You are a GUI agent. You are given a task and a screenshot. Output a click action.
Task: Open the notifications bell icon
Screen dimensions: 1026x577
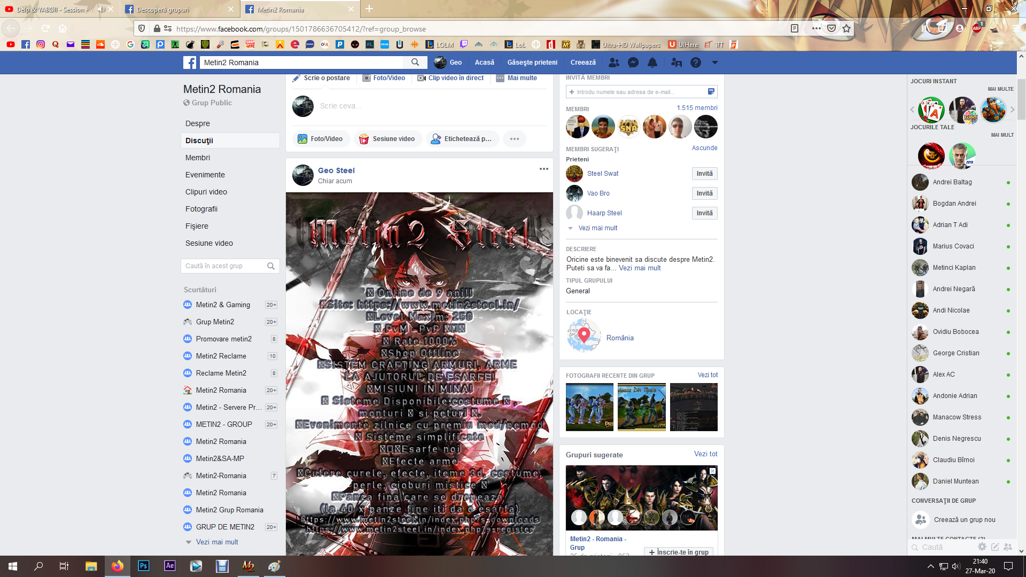click(x=652, y=63)
